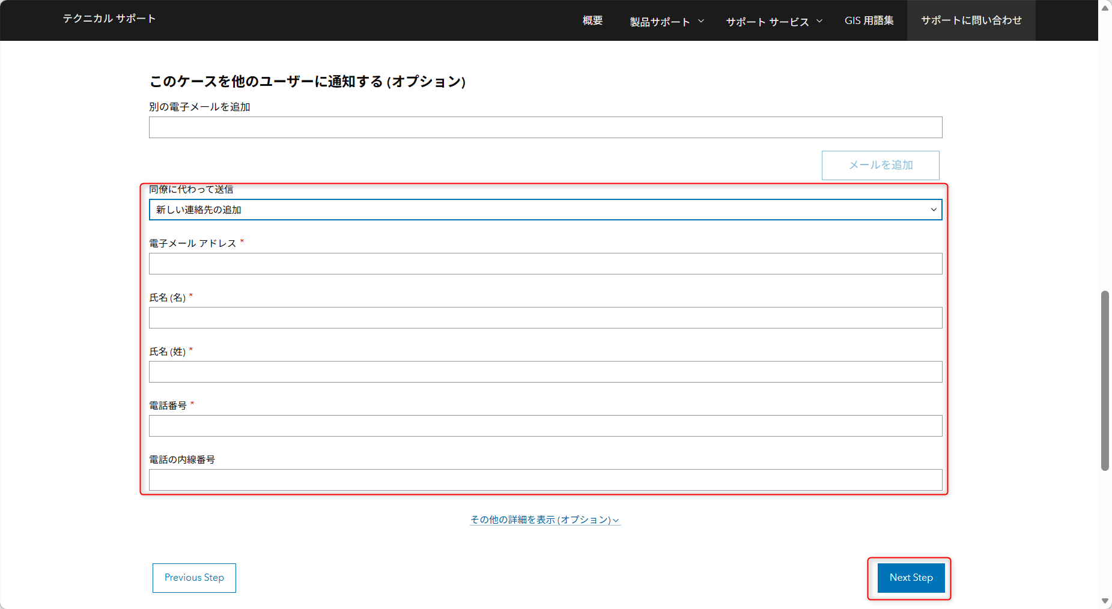Focus the 電子メール アドレス field
1112x609 pixels.
[545, 264]
